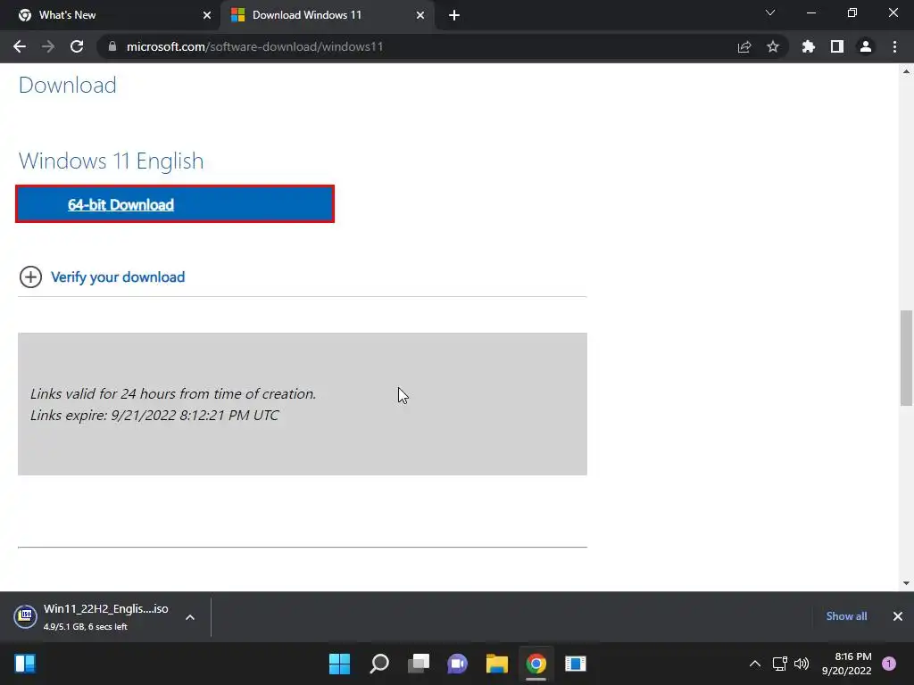This screenshot has height=685, width=914.
Task: Open Chrome side panel
Action: [x=837, y=46]
